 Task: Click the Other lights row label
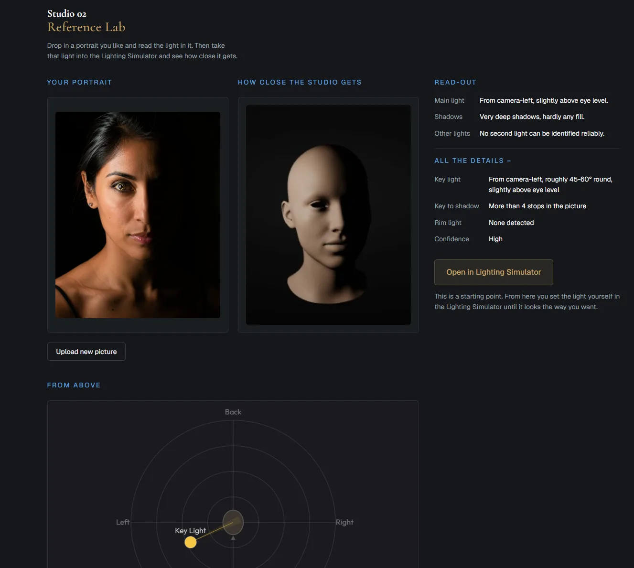[x=452, y=133]
